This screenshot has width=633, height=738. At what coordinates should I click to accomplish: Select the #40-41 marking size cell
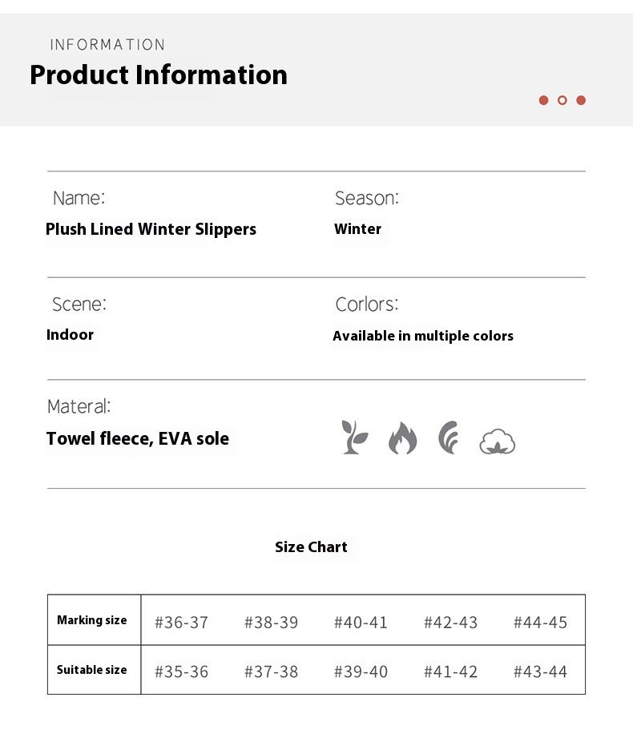361,623
